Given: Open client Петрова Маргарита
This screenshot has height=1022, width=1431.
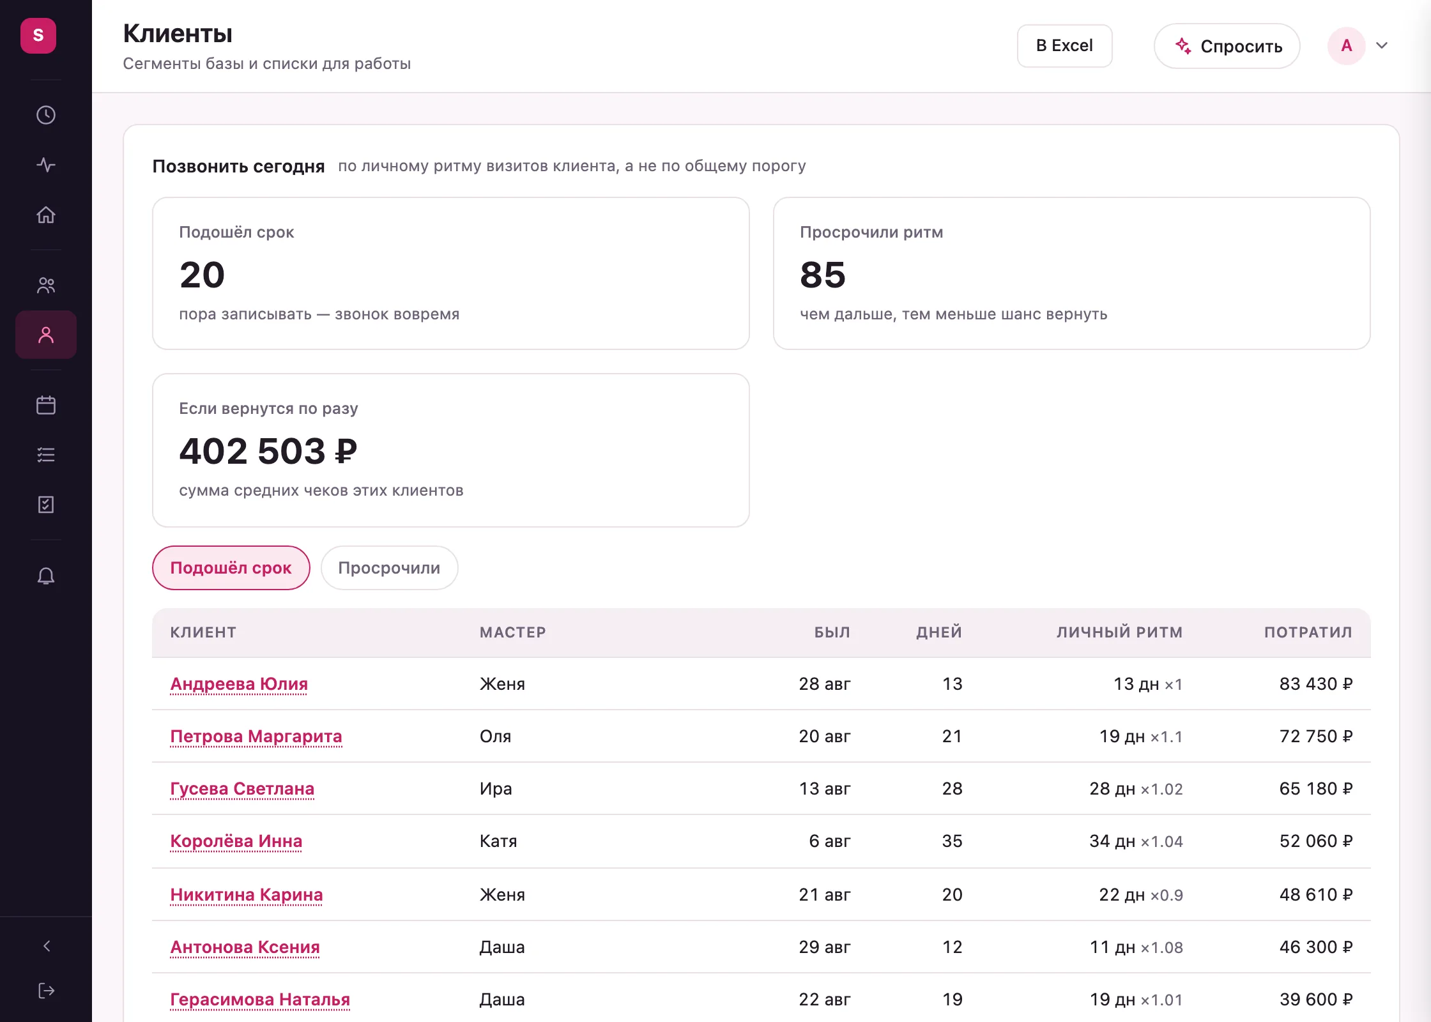Looking at the screenshot, I should [256, 736].
